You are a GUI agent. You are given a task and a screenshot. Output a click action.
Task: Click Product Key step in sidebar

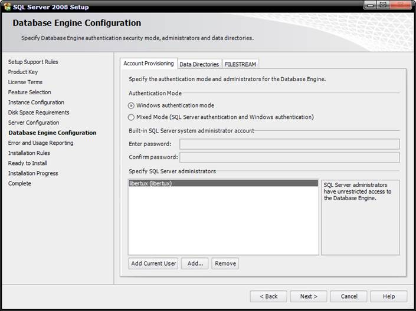click(x=23, y=72)
